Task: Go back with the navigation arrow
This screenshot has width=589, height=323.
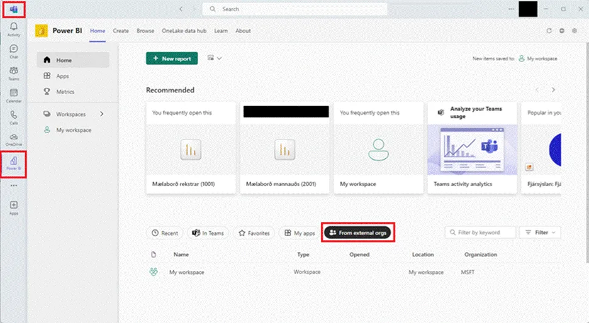Action: [181, 9]
